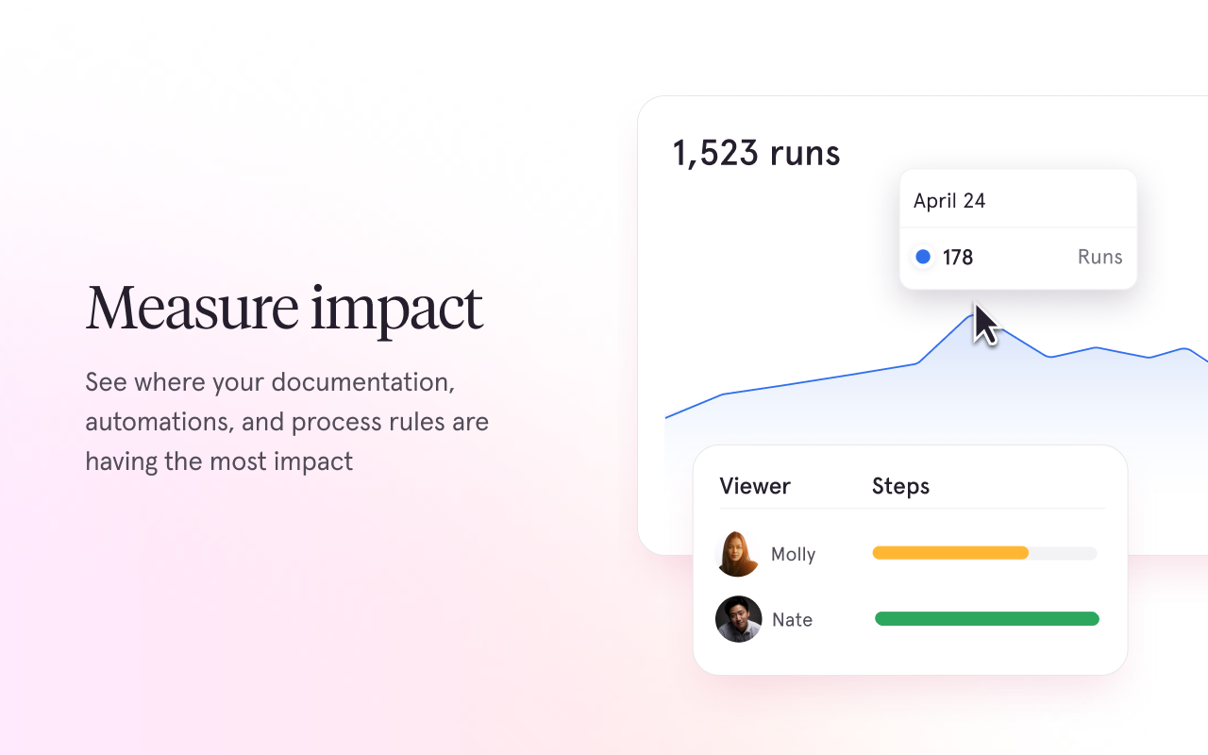This screenshot has height=755, width=1208.
Task: Click Molly's yellow progress bar
Action: pyautogui.click(x=950, y=553)
